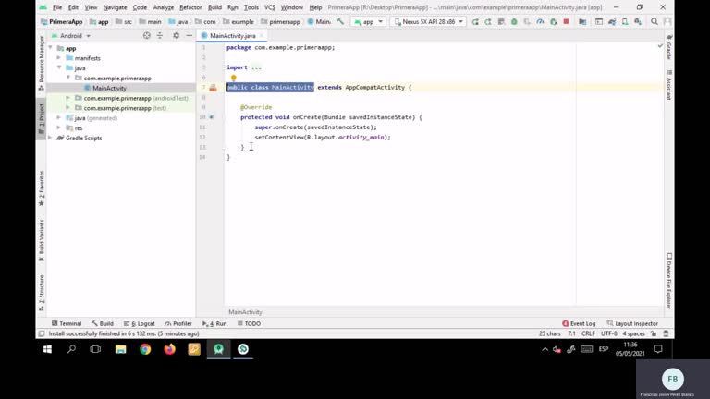The height and width of the screenshot is (399, 710).
Task: Click the scroll-from-source target icon in Project panel
Action: (146, 36)
